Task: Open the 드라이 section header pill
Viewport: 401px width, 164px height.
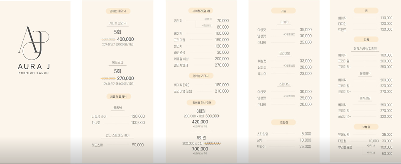Action: (x=284, y=123)
